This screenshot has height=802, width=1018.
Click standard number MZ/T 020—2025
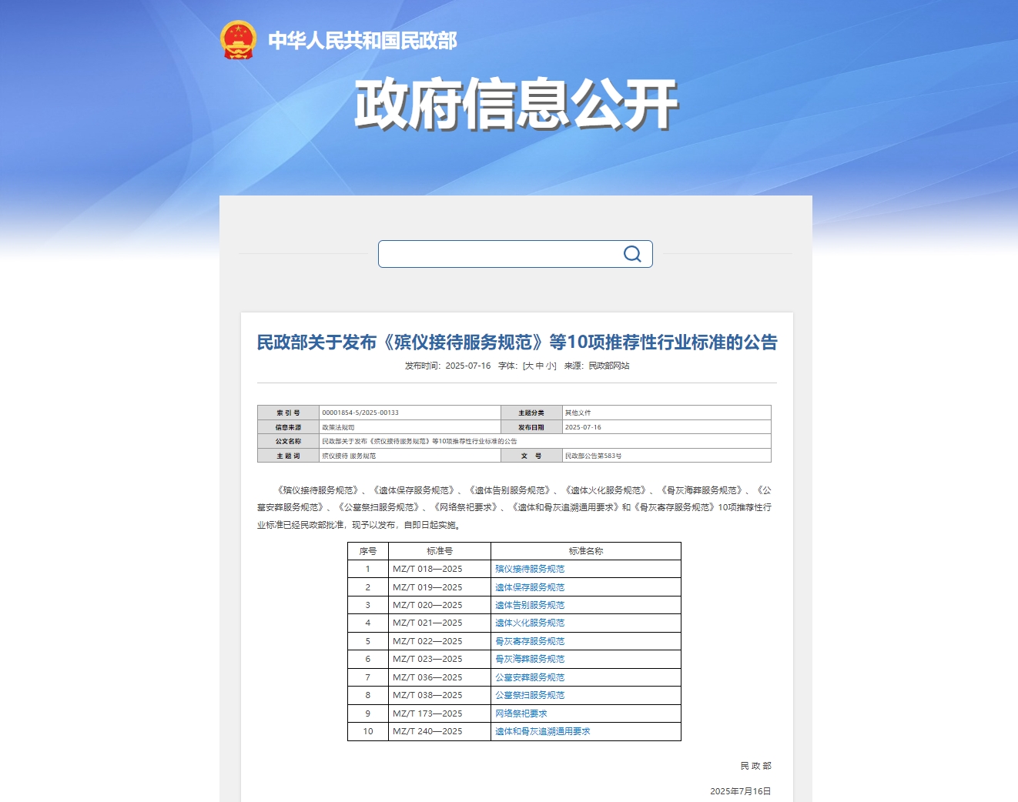(427, 605)
